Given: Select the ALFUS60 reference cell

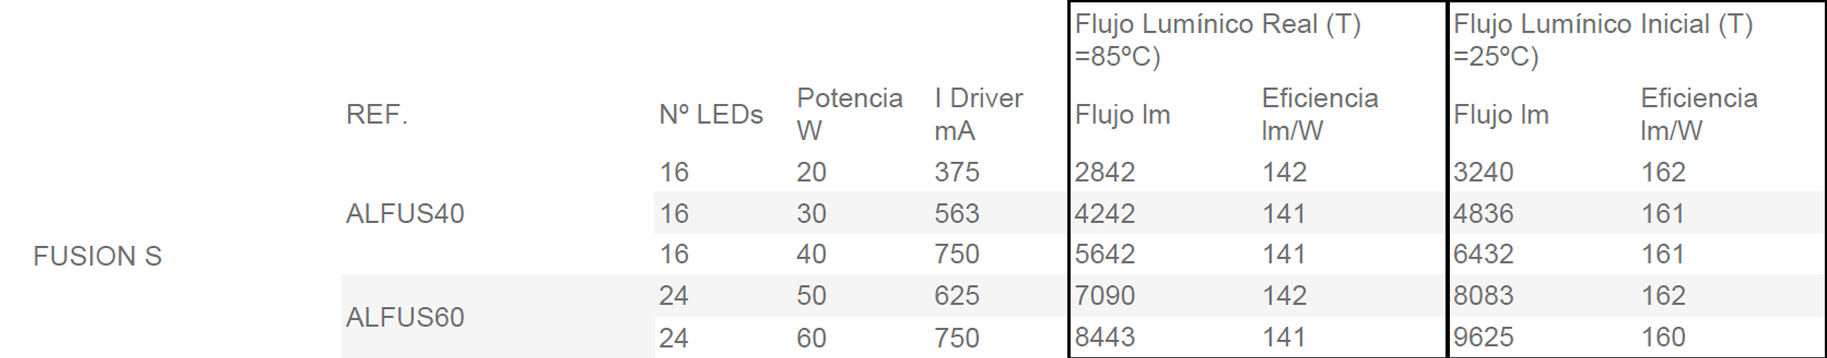Looking at the screenshot, I should (405, 317).
